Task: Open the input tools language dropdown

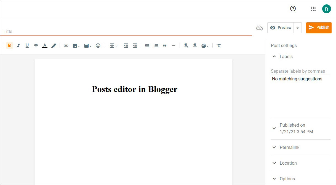Action: (205, 46)
